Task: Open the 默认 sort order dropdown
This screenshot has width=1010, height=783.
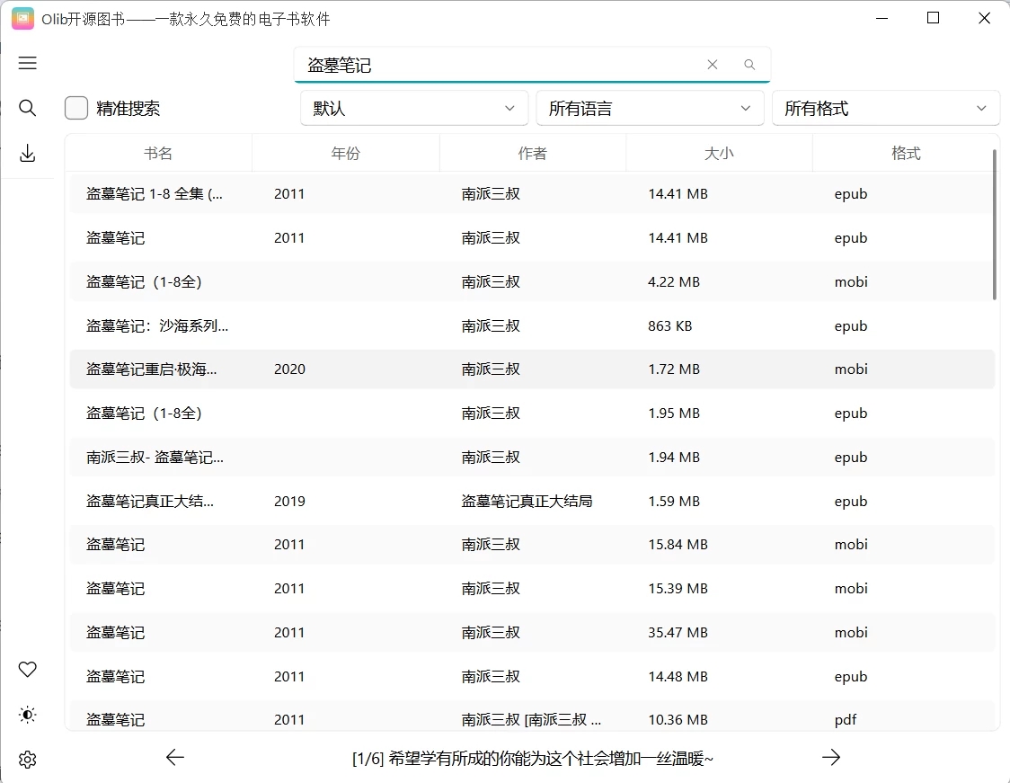Action: 413,107
